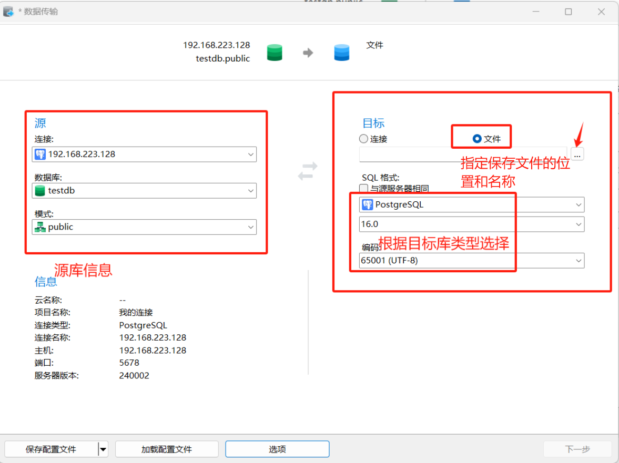Open the 16.0 version dropdown
Screen dimensions: 619x463
tap(578, 224)
